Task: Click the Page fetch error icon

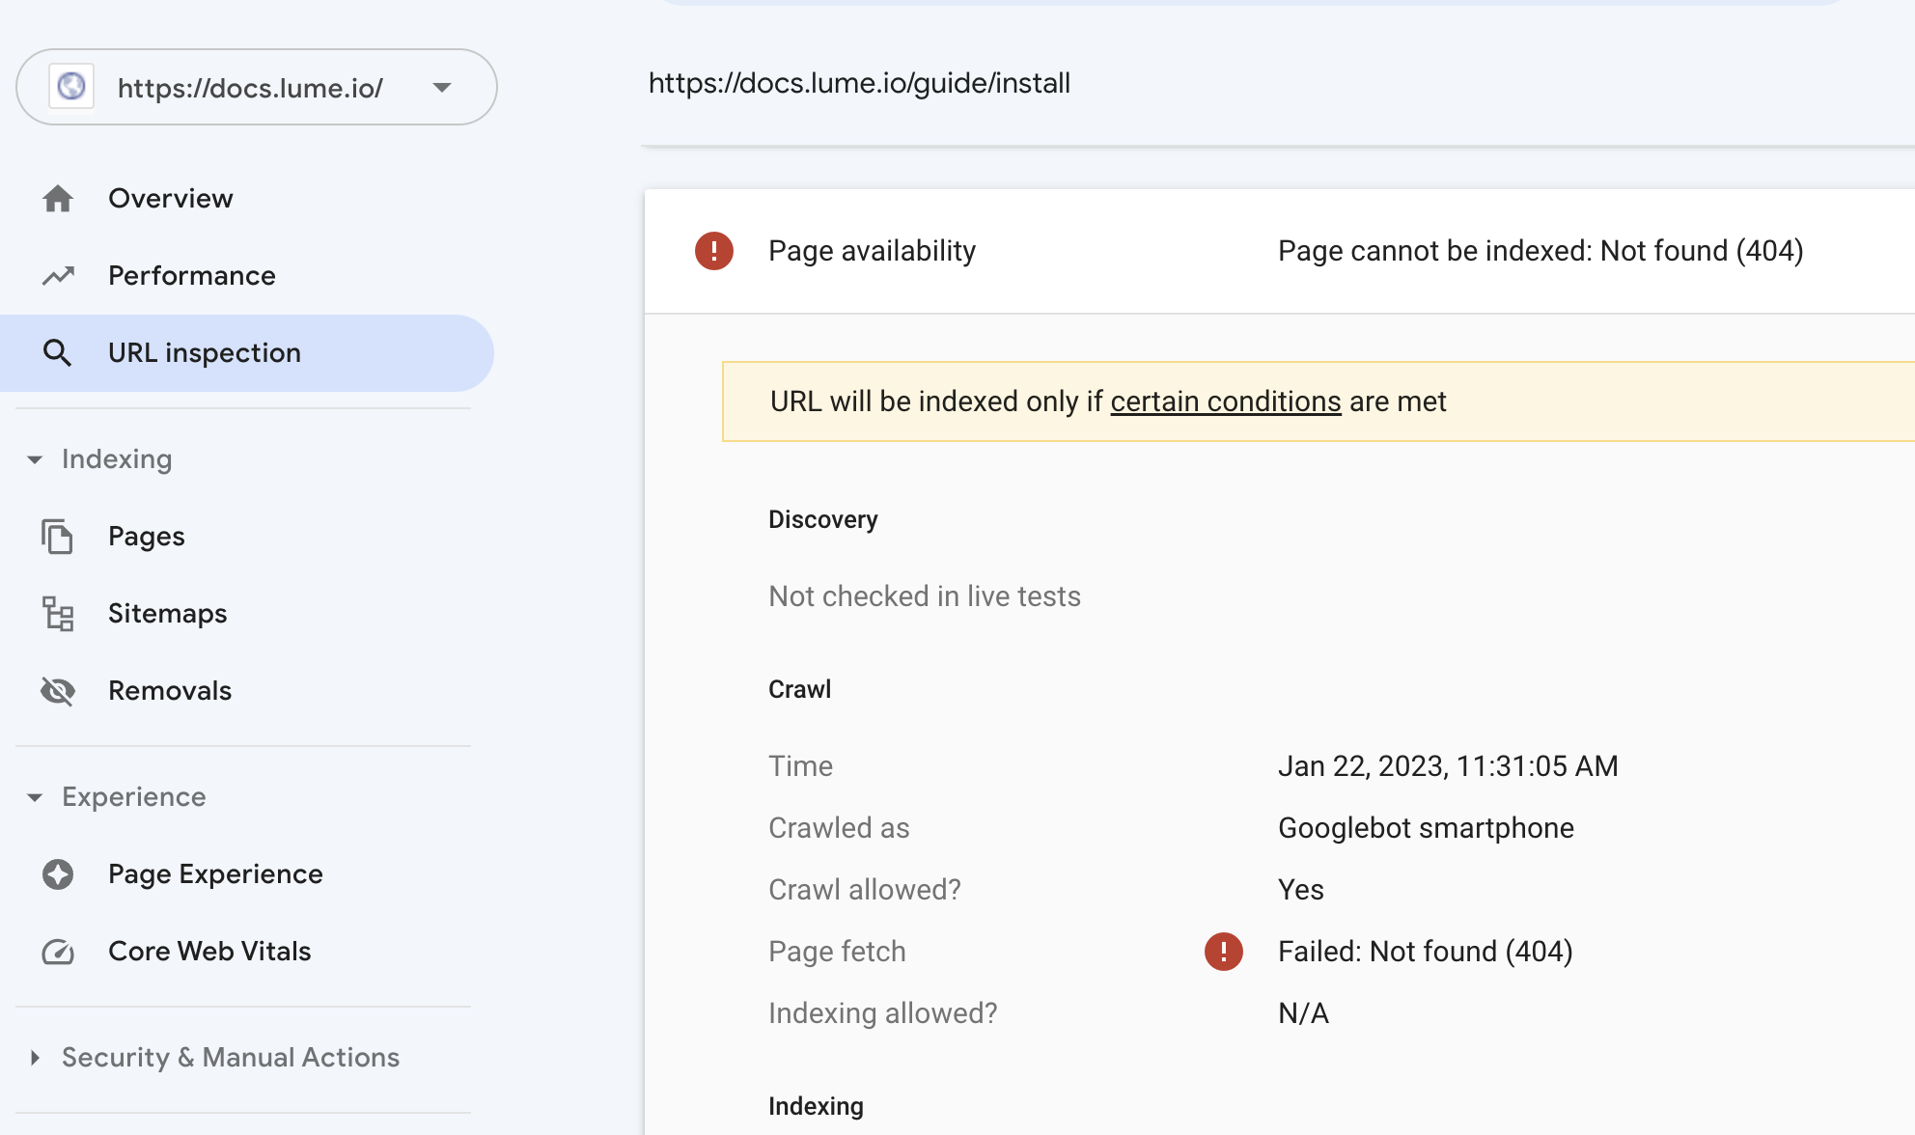Action: 1224,952
